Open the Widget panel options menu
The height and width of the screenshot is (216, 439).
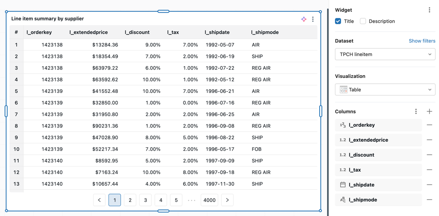429,10
